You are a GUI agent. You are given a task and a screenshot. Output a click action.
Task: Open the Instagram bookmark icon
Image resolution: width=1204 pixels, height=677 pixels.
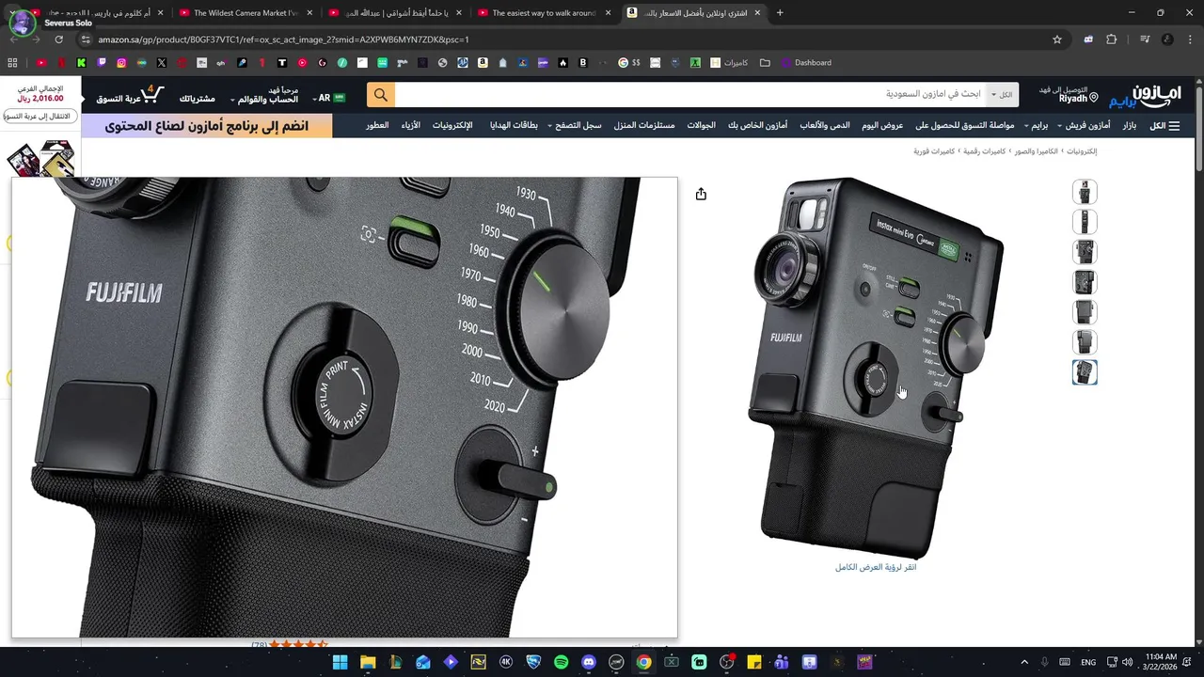tap(121, 63)
